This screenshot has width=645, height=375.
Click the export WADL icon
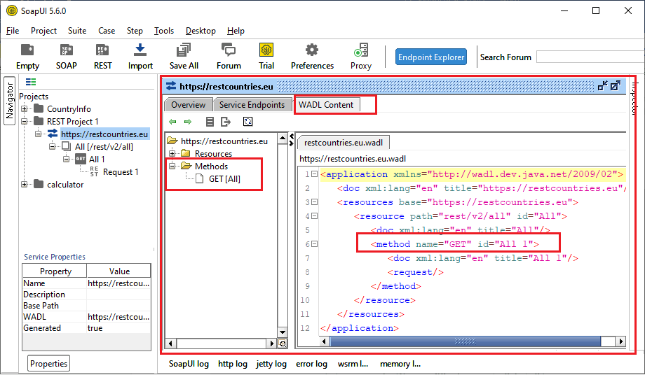[x=226, y=122]
